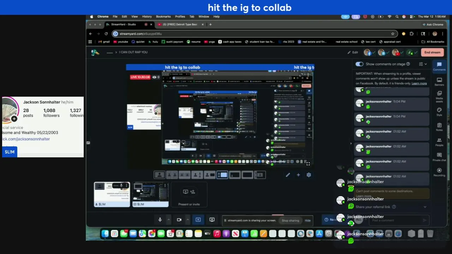Open a new Chrome tab

tap(210, 24)
